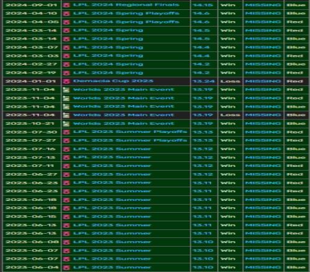This screenshot has height=272, width=310.
Task: Click the LPL logo icon beside Regional Finals
Action: pos(66,5)
